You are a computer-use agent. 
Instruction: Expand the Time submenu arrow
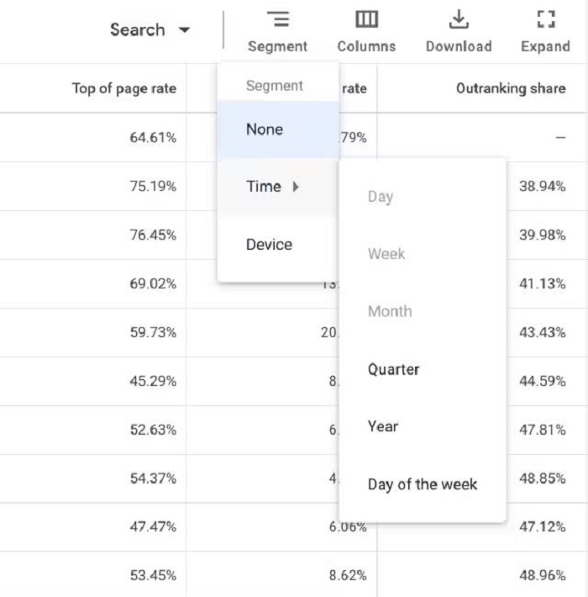pyautogui.click(x=296, y=187)
